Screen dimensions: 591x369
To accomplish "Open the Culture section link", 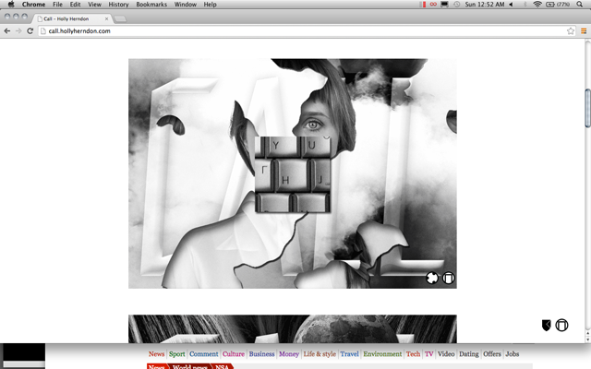I will [x=233, y=354].
